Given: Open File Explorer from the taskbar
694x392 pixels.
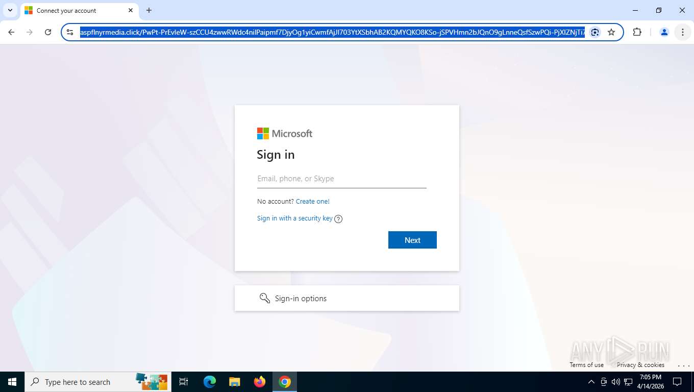Looking at the screenshot, I should click(x=234, y=382).
